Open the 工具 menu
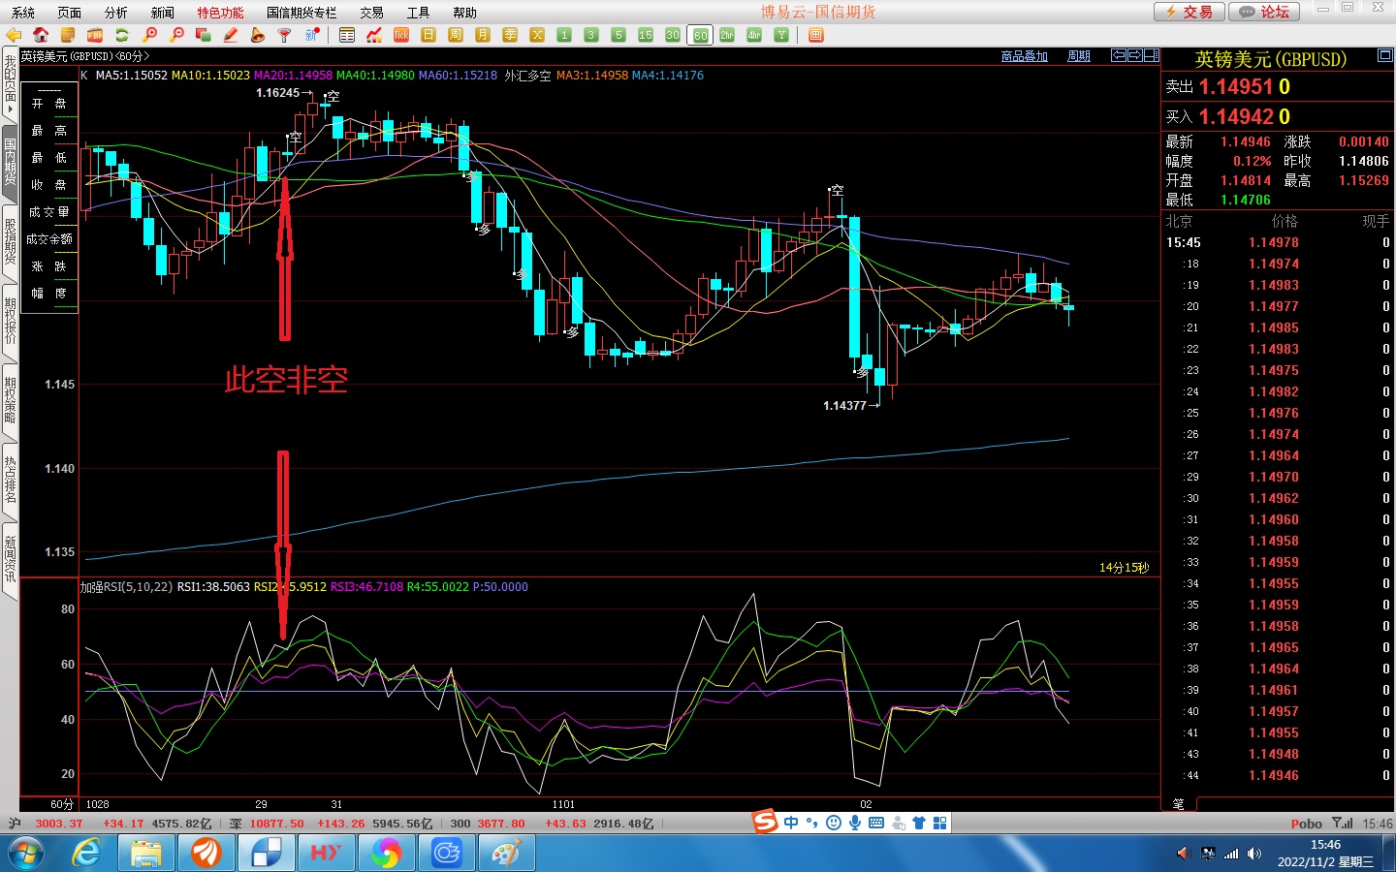This screenshot has height=872, width=1396. [419, 13]
